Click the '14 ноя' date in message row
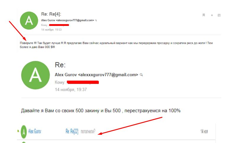The width and height of the screenshot is (226, 143). [204, 132]
